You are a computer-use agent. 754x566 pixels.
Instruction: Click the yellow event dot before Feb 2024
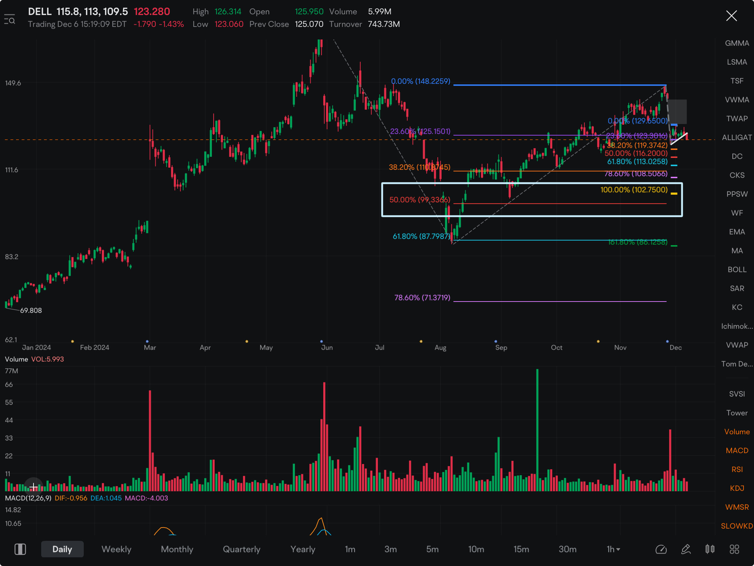(x=72, y=341)
